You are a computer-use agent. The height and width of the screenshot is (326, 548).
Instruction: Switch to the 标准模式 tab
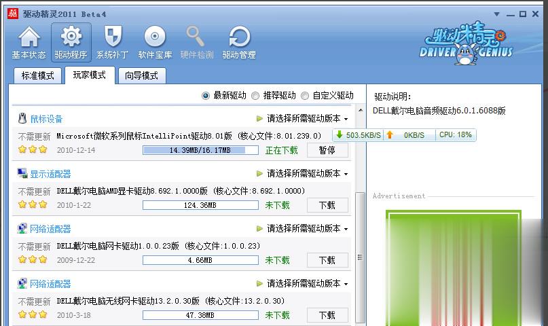pos(38,75)
